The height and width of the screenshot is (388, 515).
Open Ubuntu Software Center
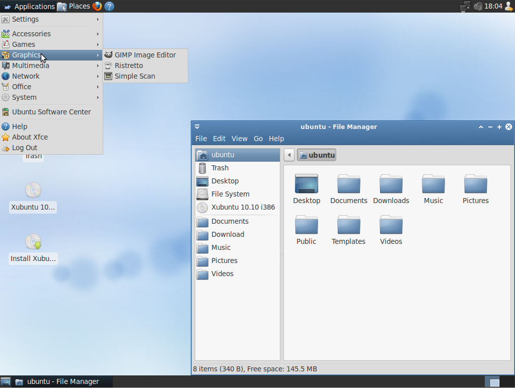click(x=51, y=112)
